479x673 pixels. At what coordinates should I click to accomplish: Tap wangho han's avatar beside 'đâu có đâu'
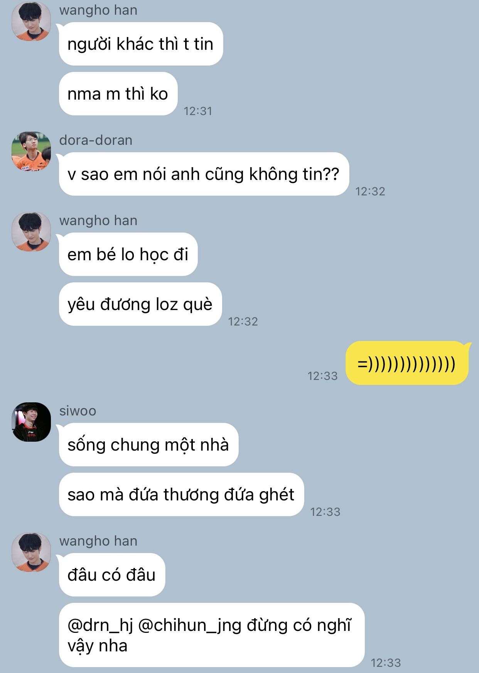[x=31, y=552]
